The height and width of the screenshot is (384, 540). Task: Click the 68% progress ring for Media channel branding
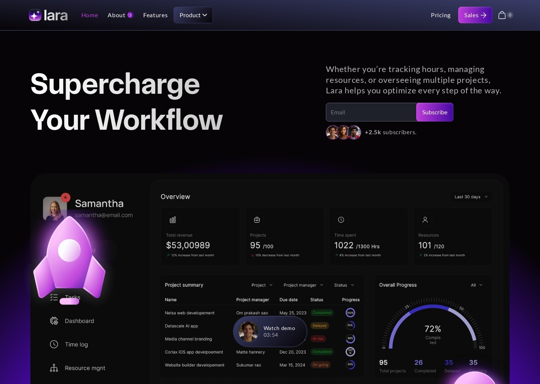click(350, 339)
